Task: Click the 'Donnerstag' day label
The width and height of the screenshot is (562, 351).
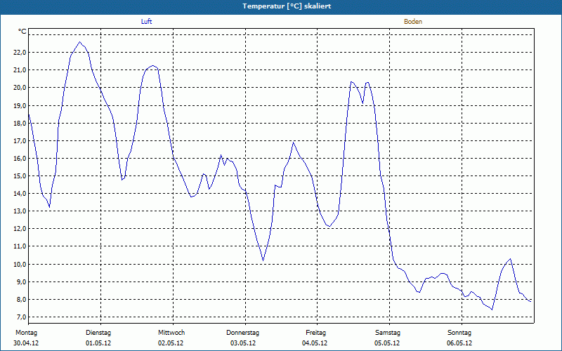Action: [x=242, y=333]
